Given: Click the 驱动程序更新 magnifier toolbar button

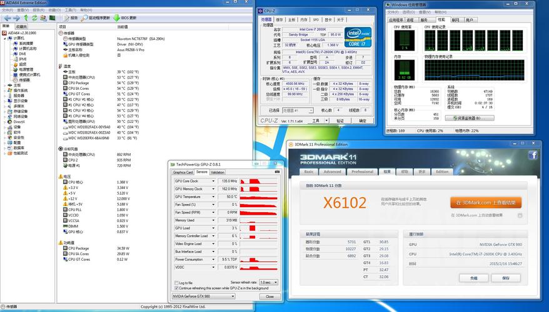Looking at the screenshot, I should [96, 18].
